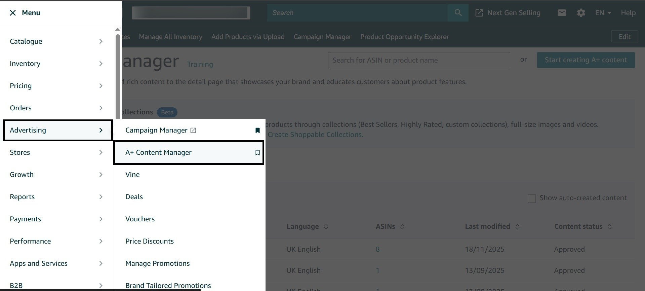
Task: Open Campaign Manager in favourites bar
Action: coord(322,37)
